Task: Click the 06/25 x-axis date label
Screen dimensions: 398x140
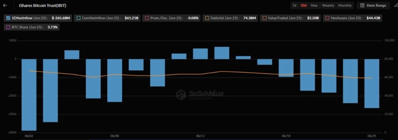Action: [372, 136]
